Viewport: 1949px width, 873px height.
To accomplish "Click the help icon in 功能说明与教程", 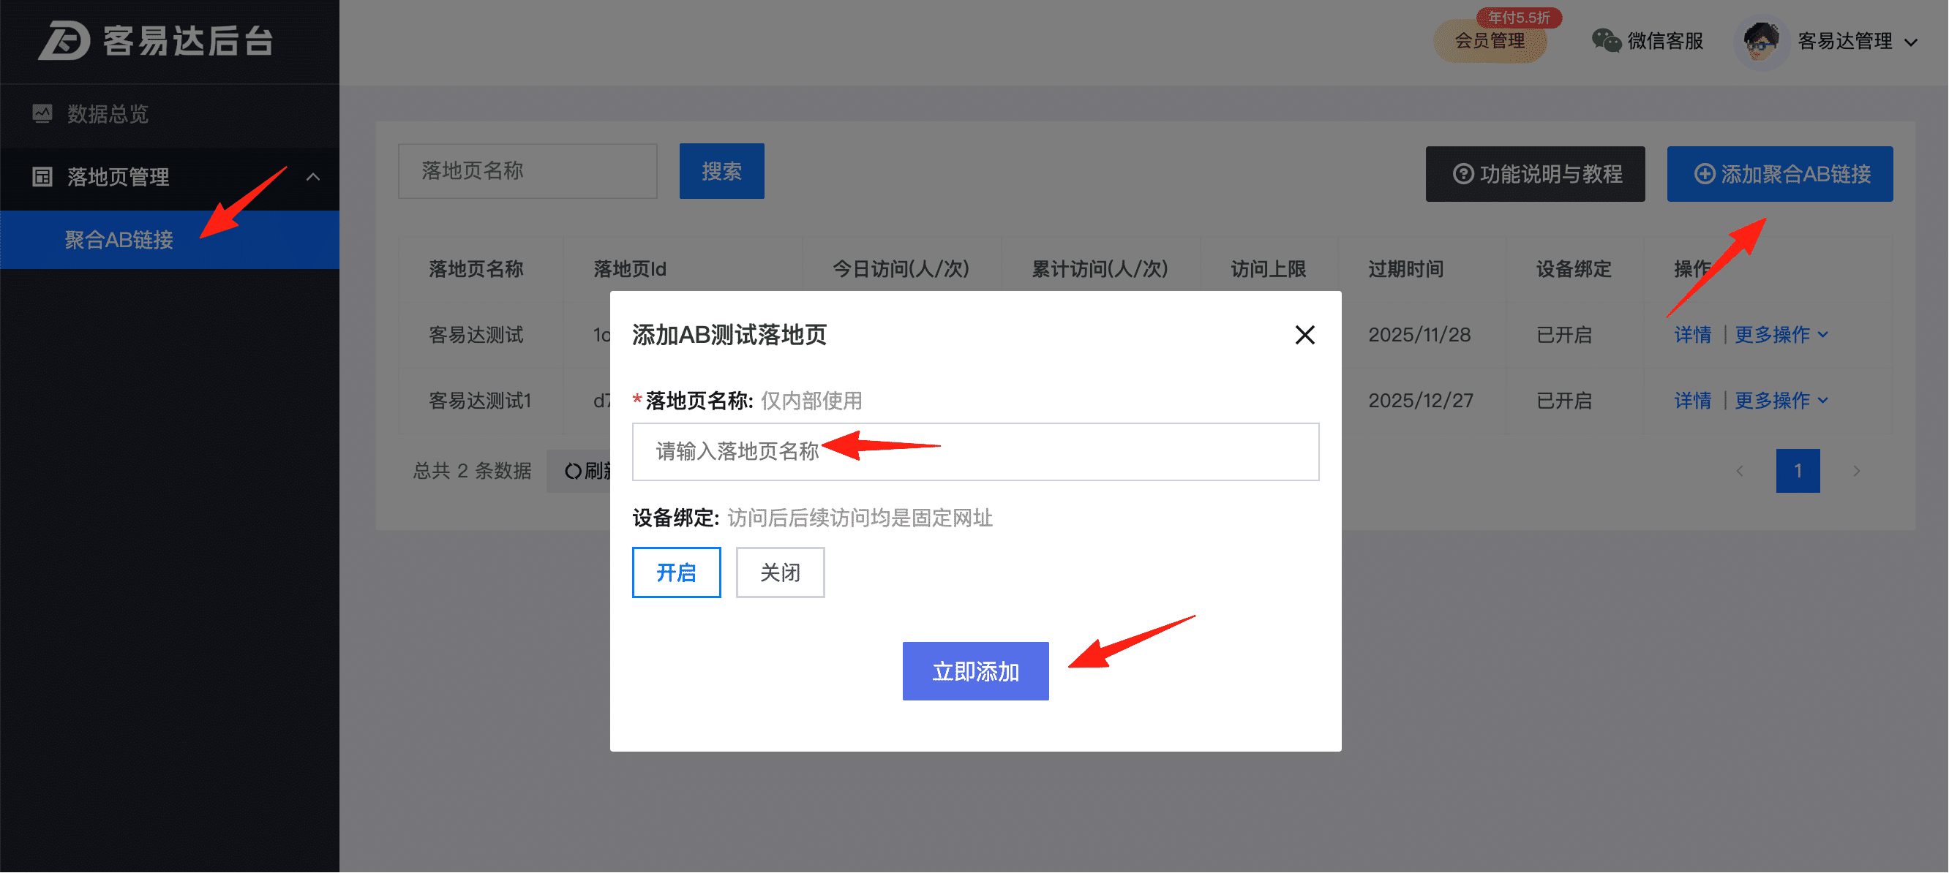I will 1463,174.
